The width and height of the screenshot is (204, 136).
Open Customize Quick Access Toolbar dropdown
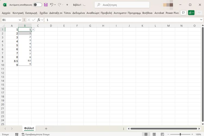point(67,5)
